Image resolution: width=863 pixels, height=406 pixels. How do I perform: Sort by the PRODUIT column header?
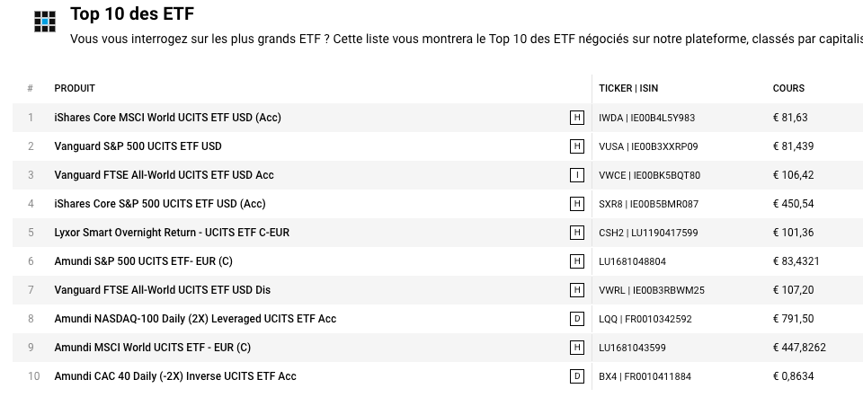75,88
